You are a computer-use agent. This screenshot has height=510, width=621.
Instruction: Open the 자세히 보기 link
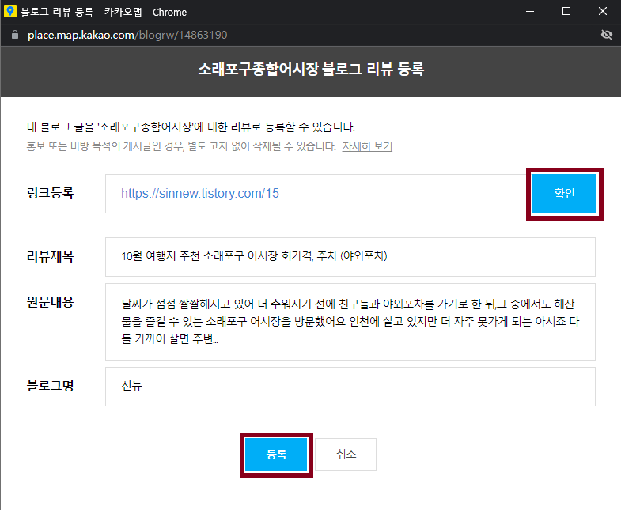(367, 146)
